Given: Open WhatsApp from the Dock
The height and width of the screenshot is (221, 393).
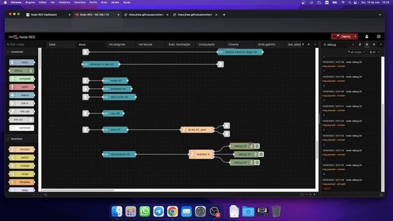Looking at the screenshot, I should (x=145, y=211).
